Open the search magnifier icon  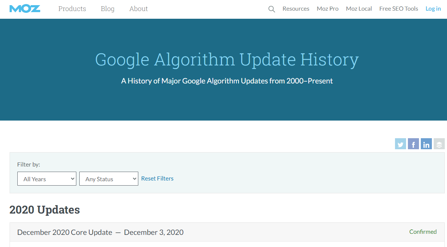coord(271,9)
